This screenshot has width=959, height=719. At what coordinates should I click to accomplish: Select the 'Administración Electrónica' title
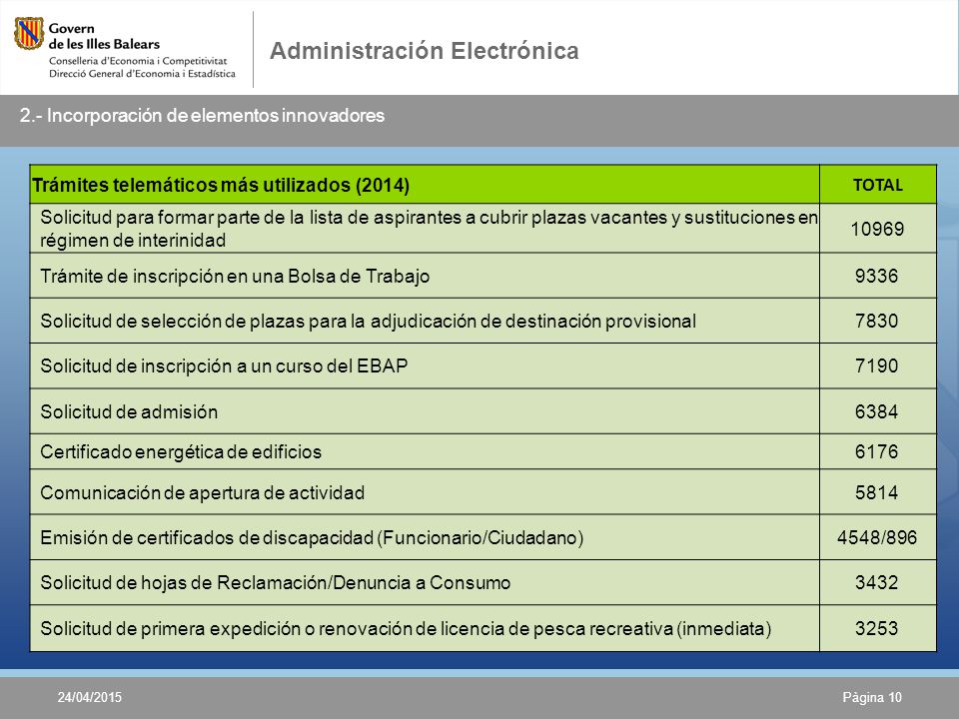(424, 51)
